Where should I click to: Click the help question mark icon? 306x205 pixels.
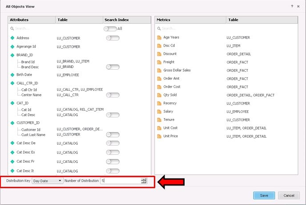pyautogui.click(x=292, y=7)
